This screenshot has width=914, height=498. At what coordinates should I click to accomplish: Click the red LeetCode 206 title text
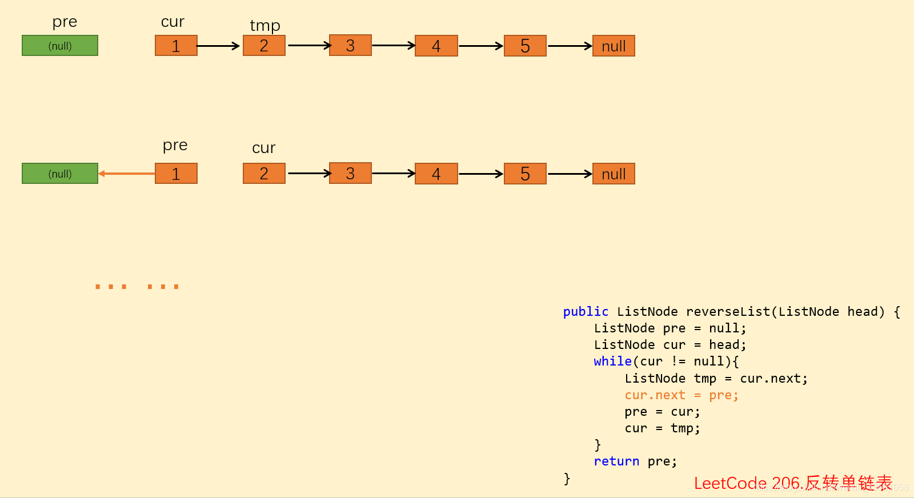(x=793, y=483)
